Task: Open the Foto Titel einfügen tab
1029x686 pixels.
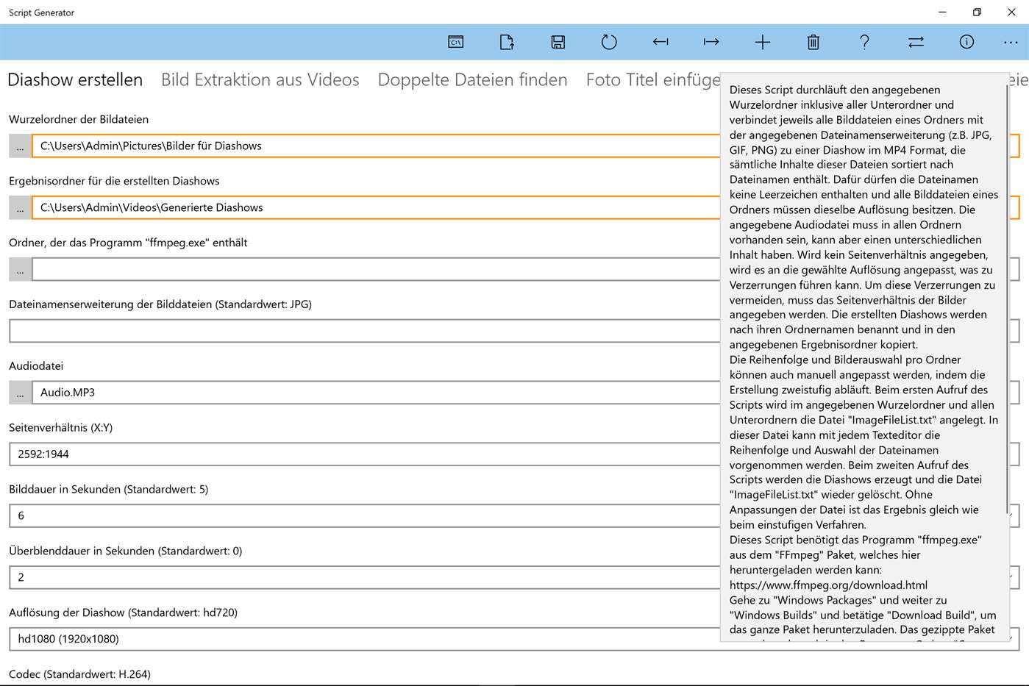Action: (x=653, y=79)
